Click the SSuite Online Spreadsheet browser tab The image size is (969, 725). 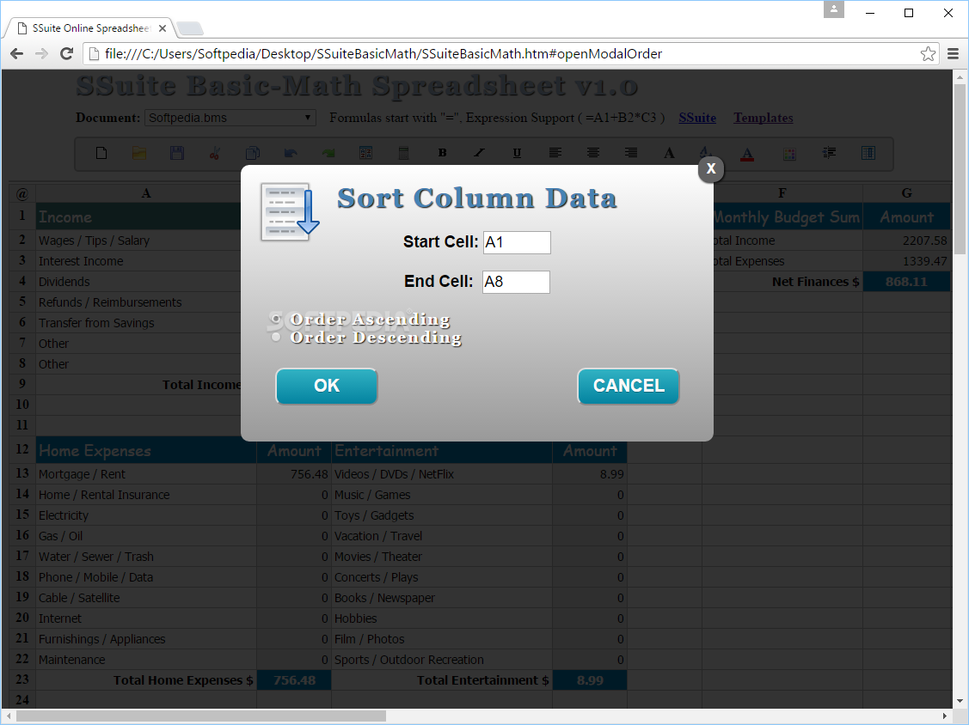(x=89, y=28)
